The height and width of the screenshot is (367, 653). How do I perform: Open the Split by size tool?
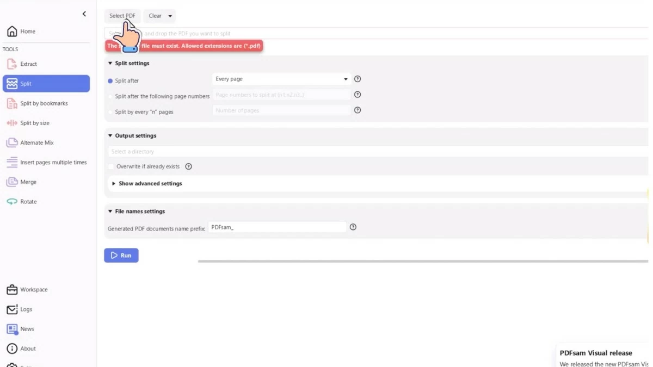pyautogui.click(x=35, y=123)
